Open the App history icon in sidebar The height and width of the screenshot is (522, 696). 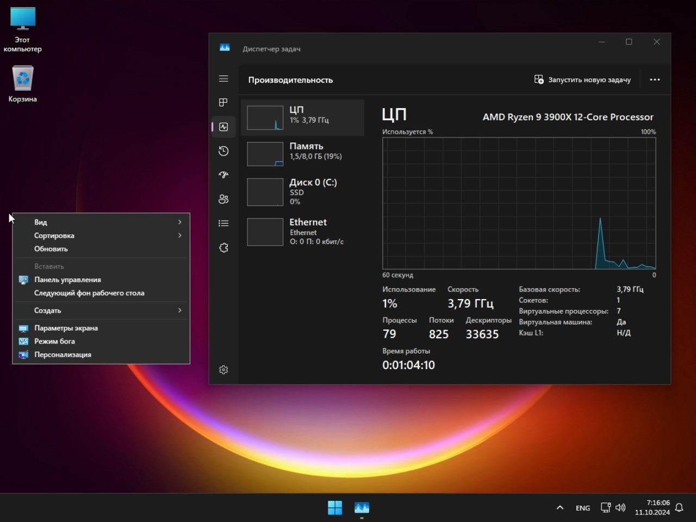[223, 151]
